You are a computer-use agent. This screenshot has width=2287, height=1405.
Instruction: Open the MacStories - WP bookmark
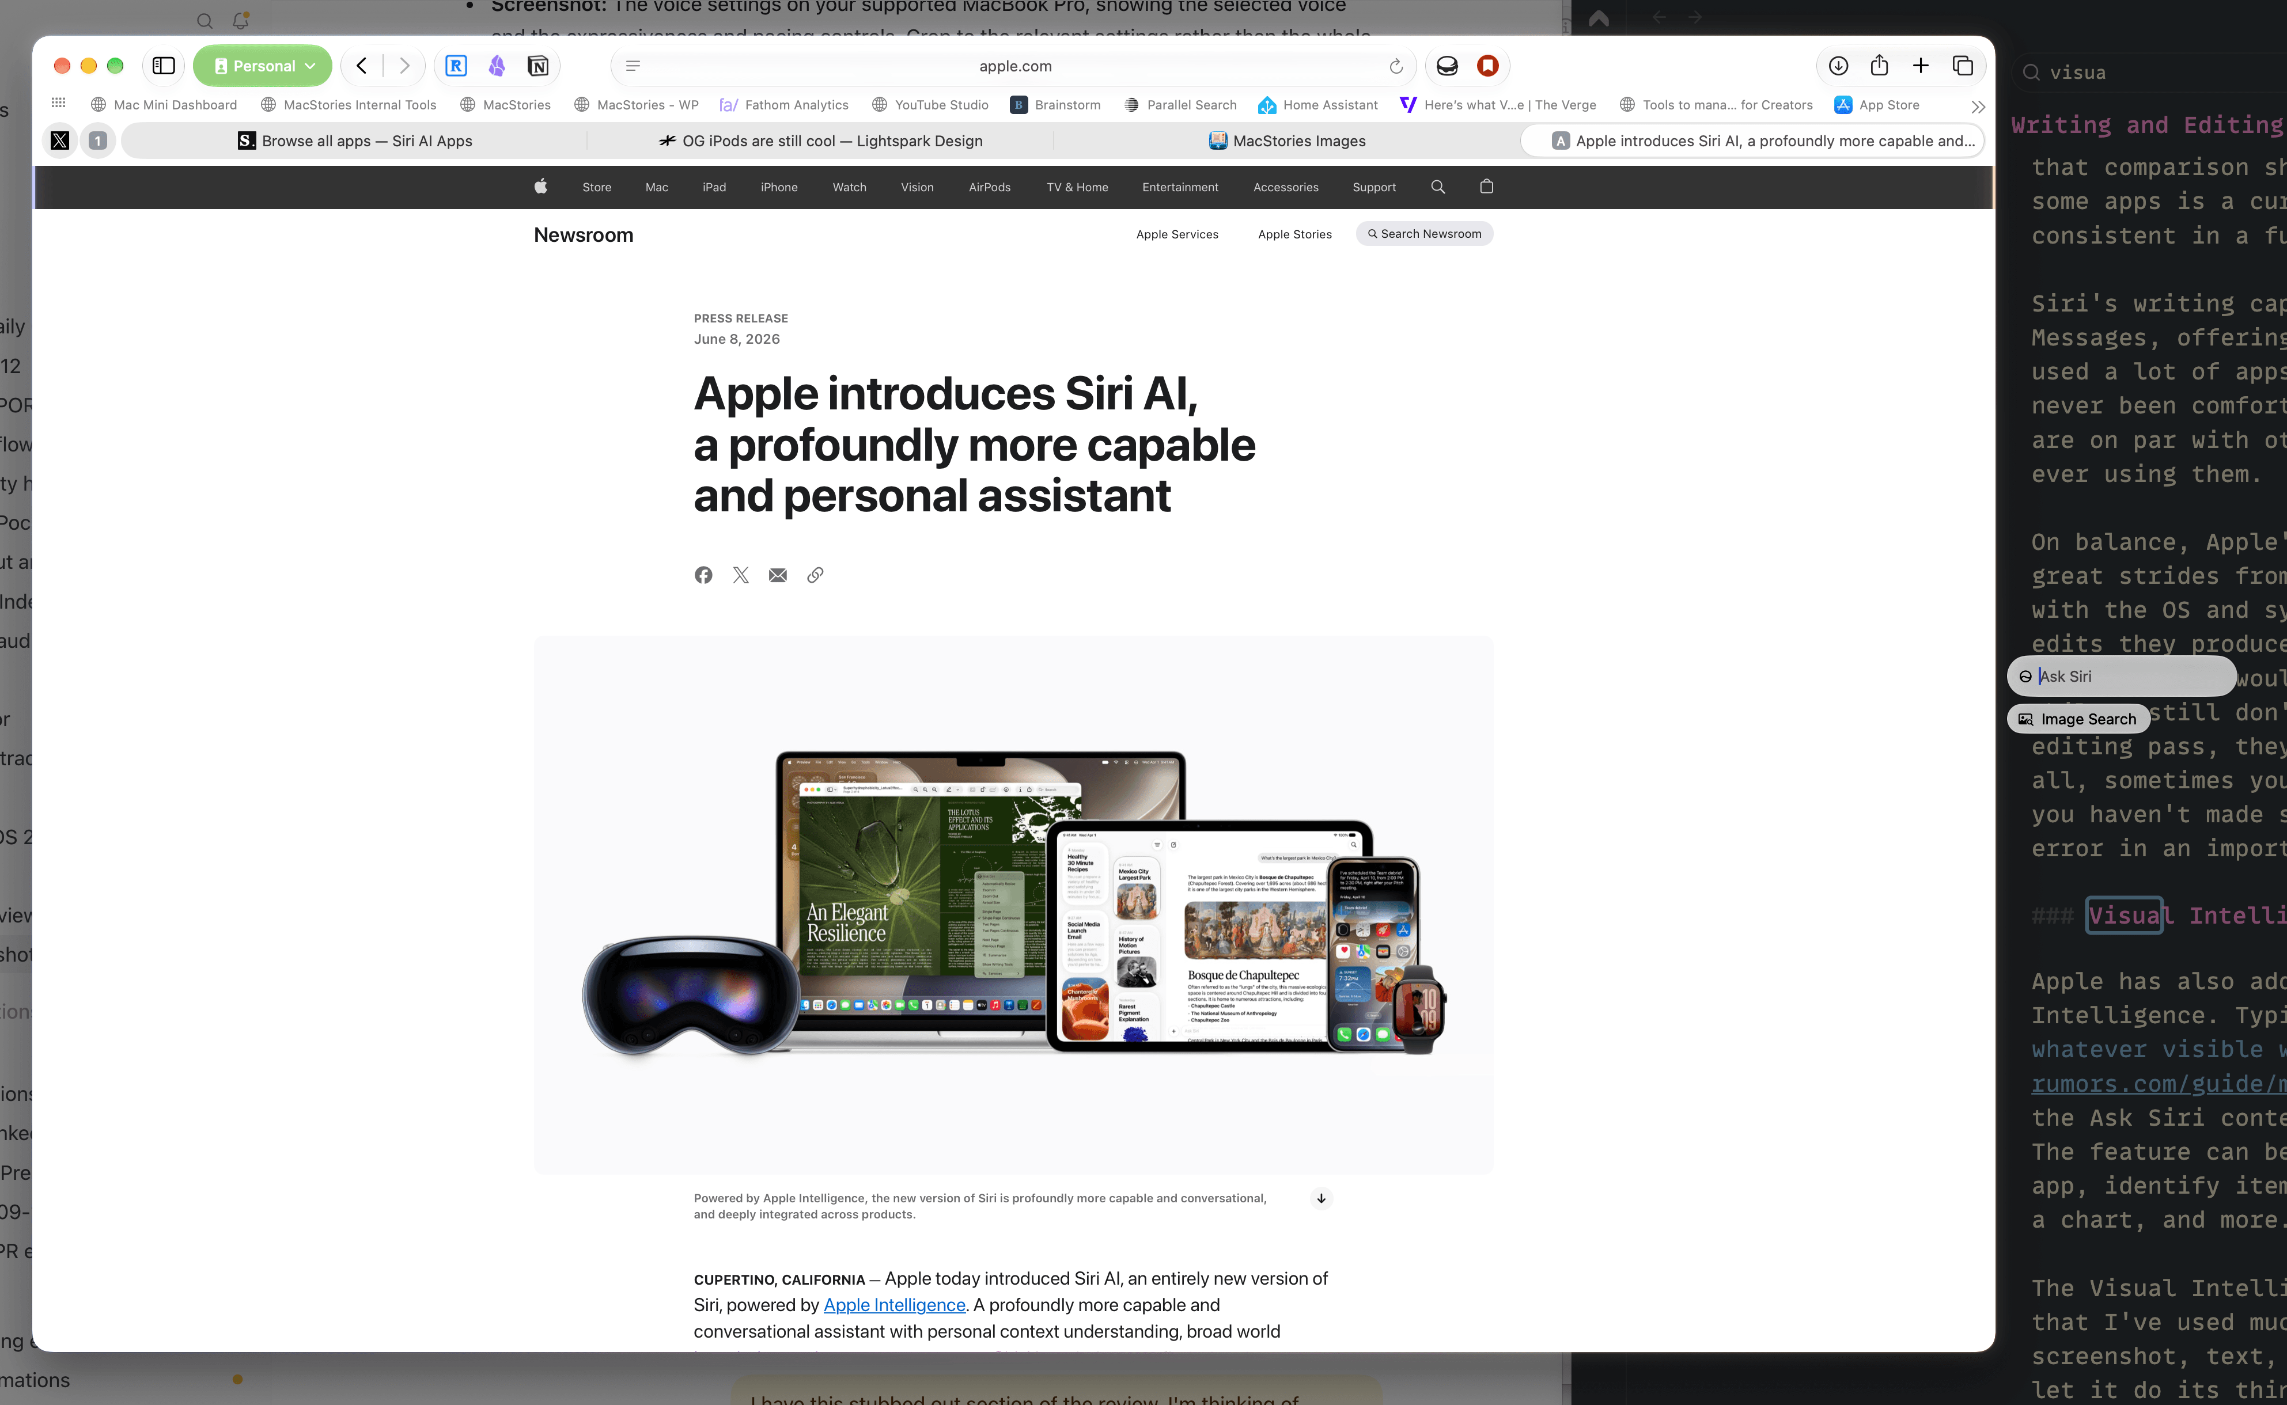click(637, 105)
